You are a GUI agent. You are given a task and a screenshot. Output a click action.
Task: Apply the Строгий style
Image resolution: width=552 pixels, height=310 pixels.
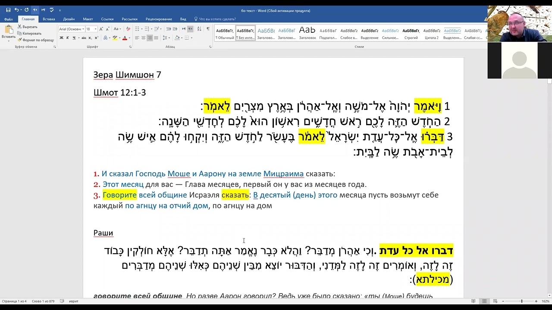pyautogui.click(x=411, y=34)
